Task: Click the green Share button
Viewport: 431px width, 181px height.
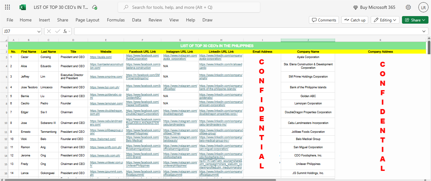Action: coord(415,20)
